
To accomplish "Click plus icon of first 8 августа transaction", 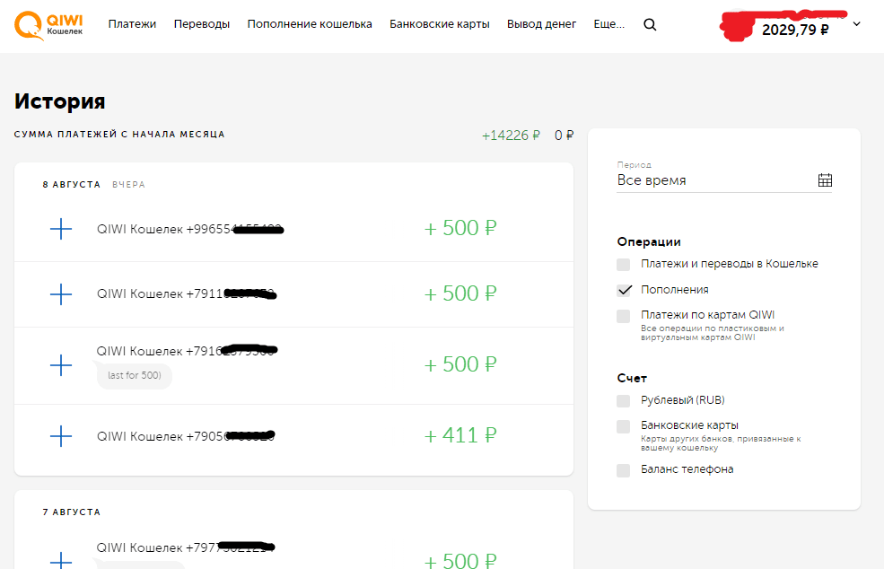I will click(x=60, y=229).
